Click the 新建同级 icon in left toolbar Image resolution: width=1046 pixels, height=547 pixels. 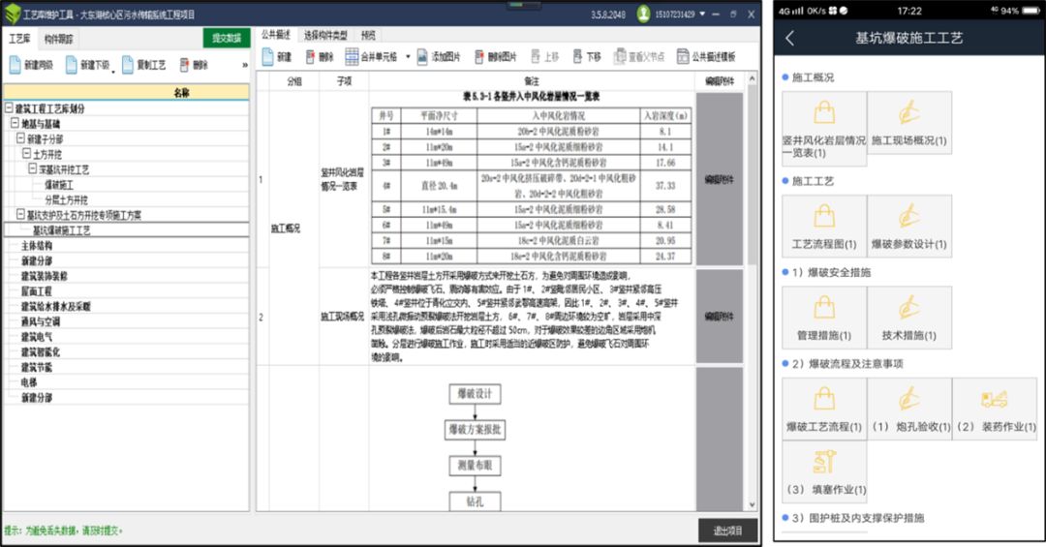[x=15, y=65]
